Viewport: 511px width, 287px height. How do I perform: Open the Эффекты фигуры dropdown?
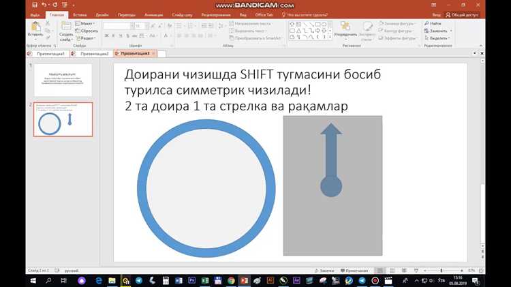click(399, 38)
